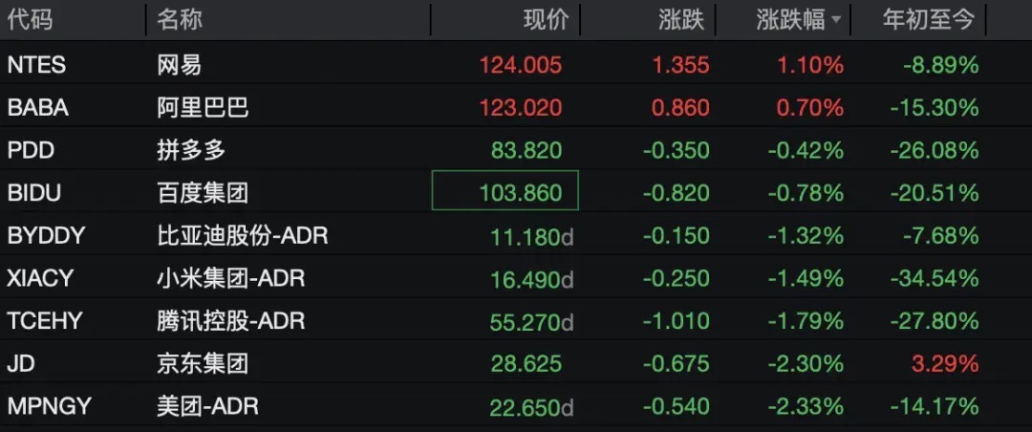Select the BYDDY ticker row

pos(516,235)
